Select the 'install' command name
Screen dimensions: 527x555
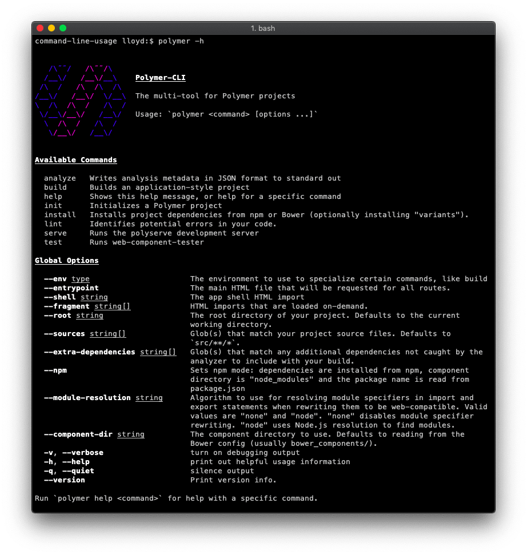(x=60, y=215)
